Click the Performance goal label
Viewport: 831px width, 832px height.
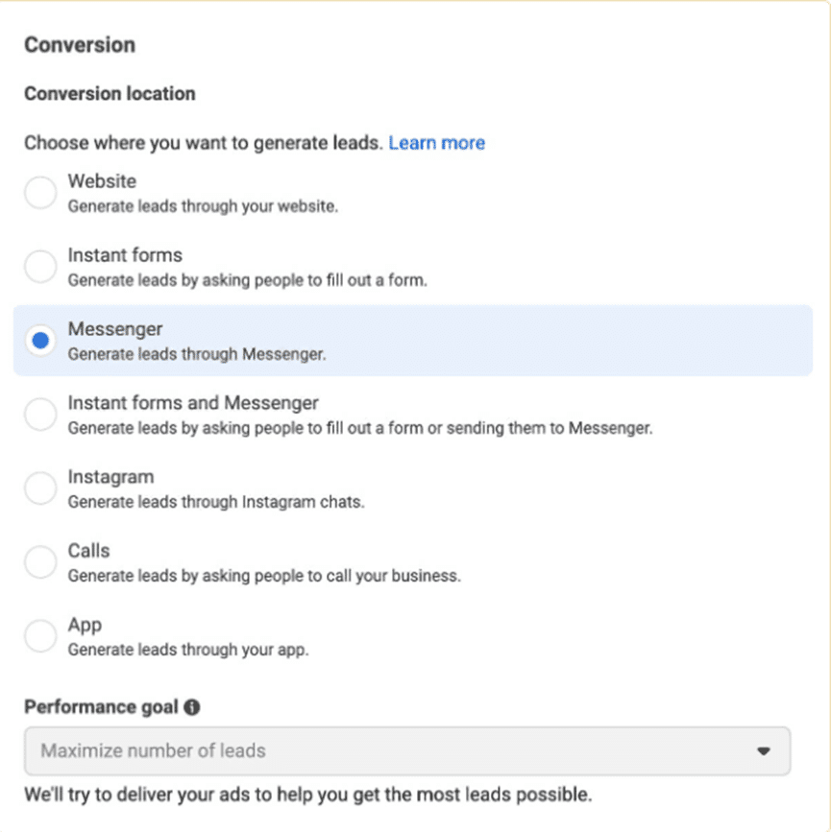tap(101, 707)
